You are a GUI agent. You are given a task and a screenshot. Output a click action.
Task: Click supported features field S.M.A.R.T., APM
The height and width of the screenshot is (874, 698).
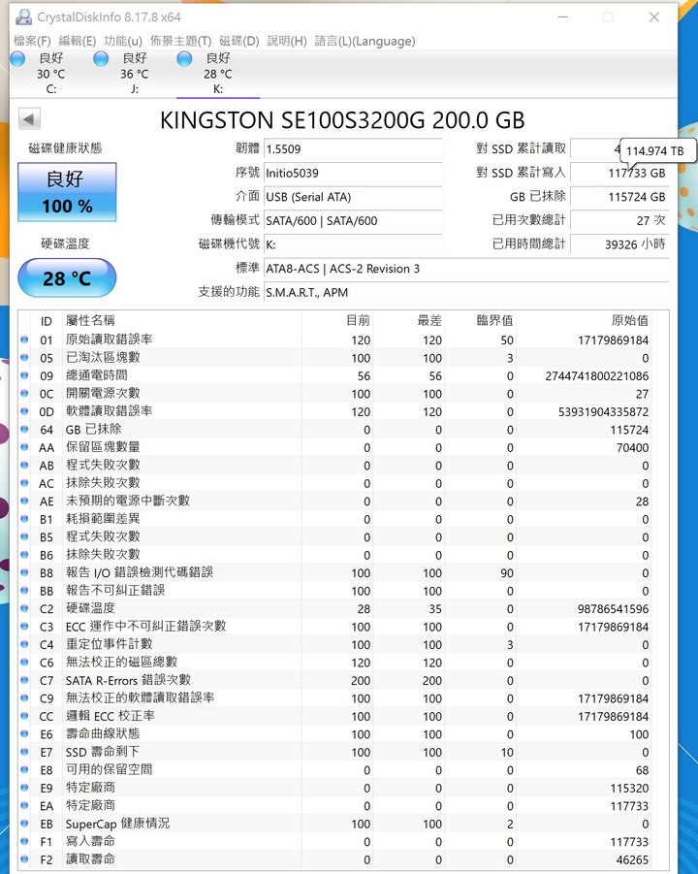tap(466, 292)
